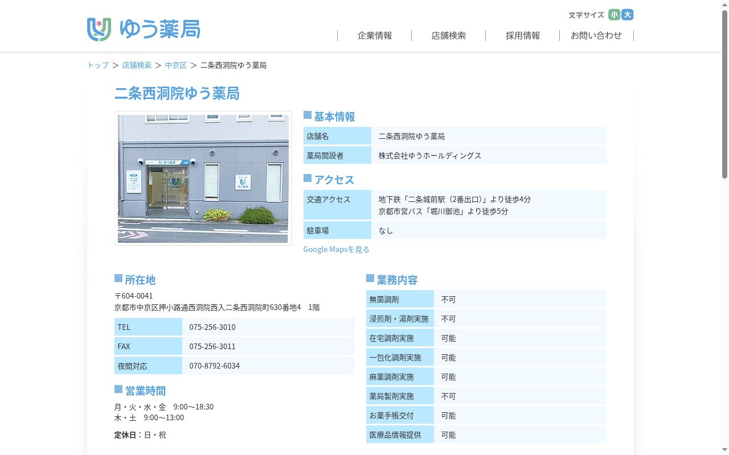Click the 一包化調剤実施 row label
Image resolution: width=729 pixels, height=455 pixels.
tap(400, 357)
